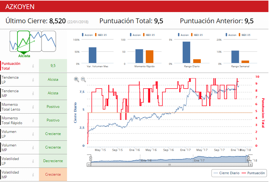Select Volatilidad MP value Creciente

(x=53, y=174)
